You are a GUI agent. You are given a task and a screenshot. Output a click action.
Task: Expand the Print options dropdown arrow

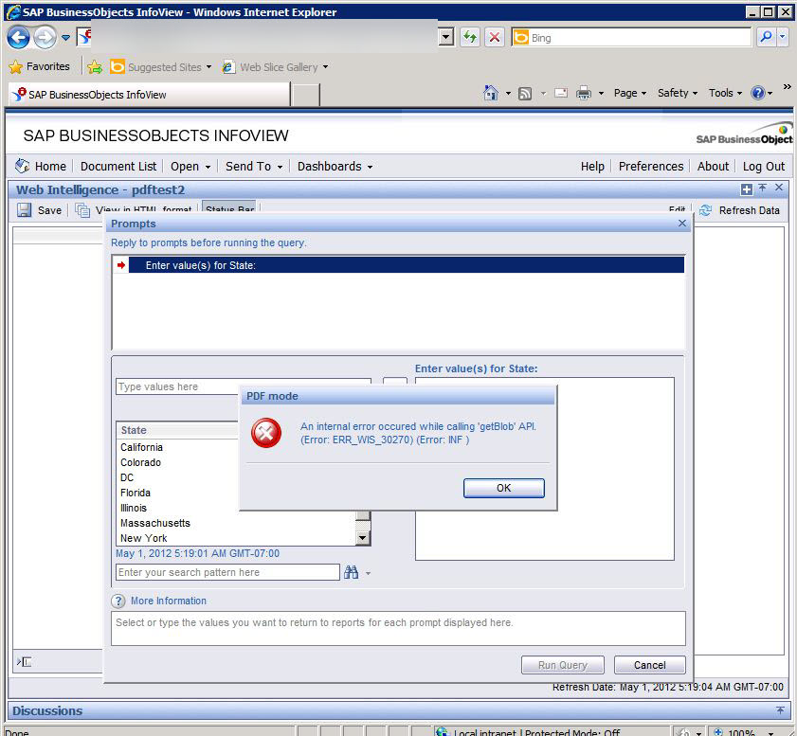pyautogui.click(x=601, y=94)
